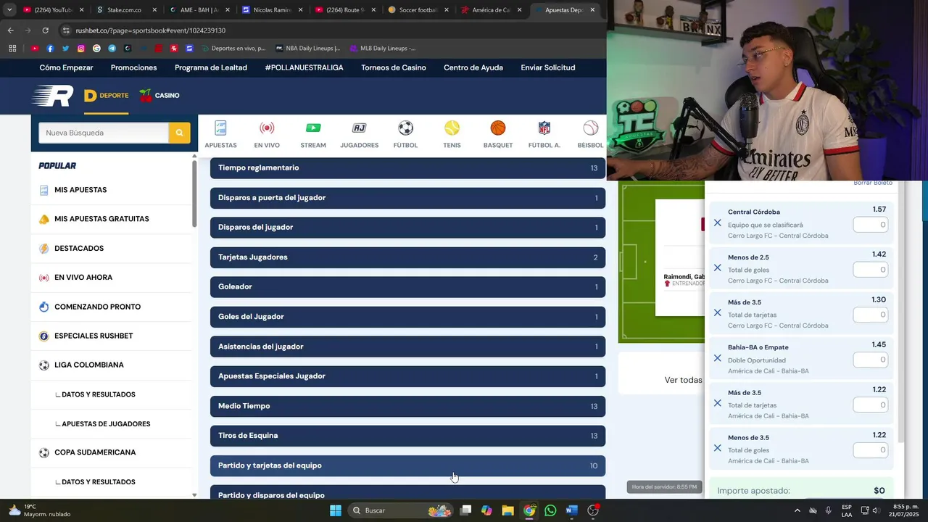
Task: Expand the Goleador market
Action: click(407, 287)
